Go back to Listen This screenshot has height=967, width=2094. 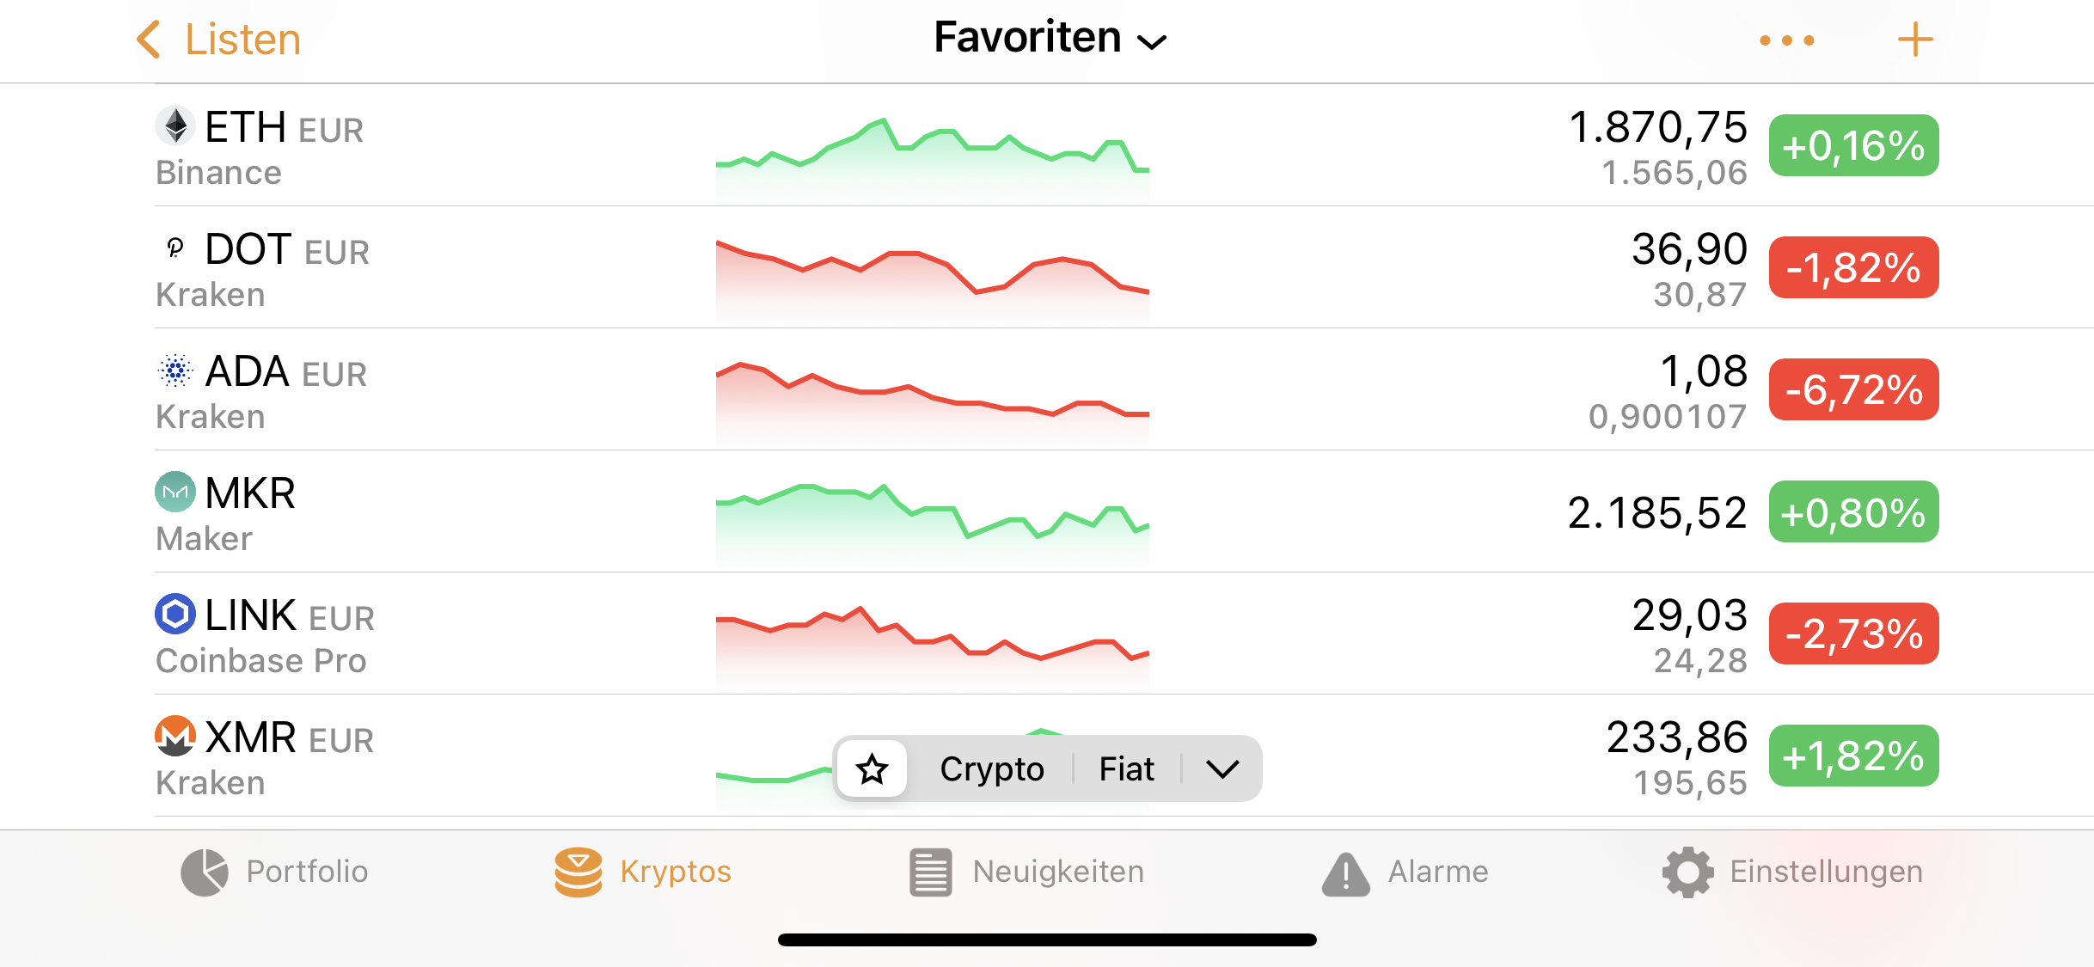click(219, 40)
